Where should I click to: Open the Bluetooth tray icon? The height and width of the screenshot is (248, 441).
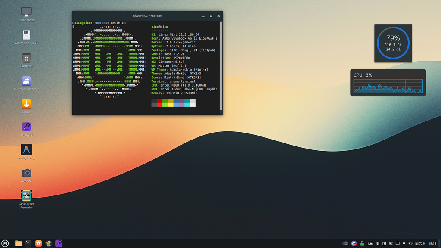378,244
